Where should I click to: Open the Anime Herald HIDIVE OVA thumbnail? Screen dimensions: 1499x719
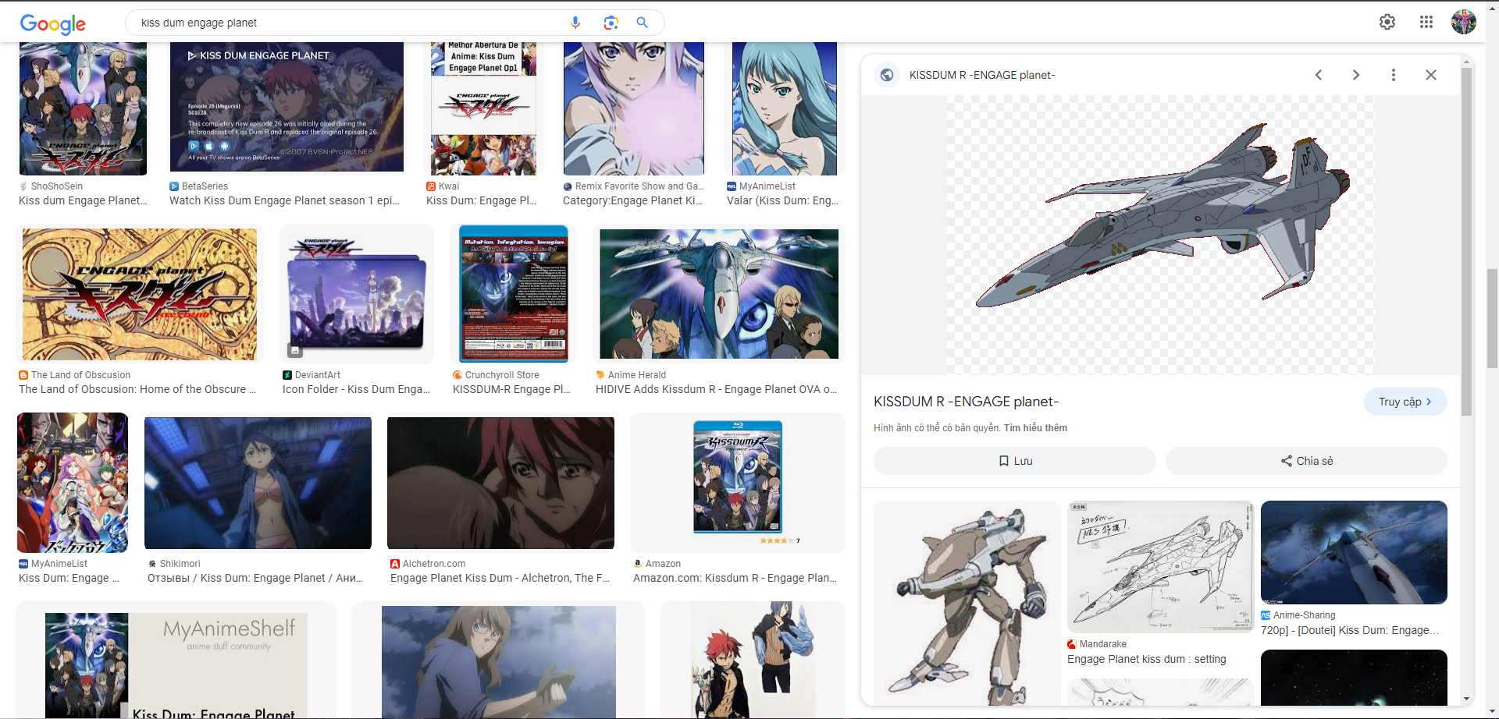coord(719,294)
